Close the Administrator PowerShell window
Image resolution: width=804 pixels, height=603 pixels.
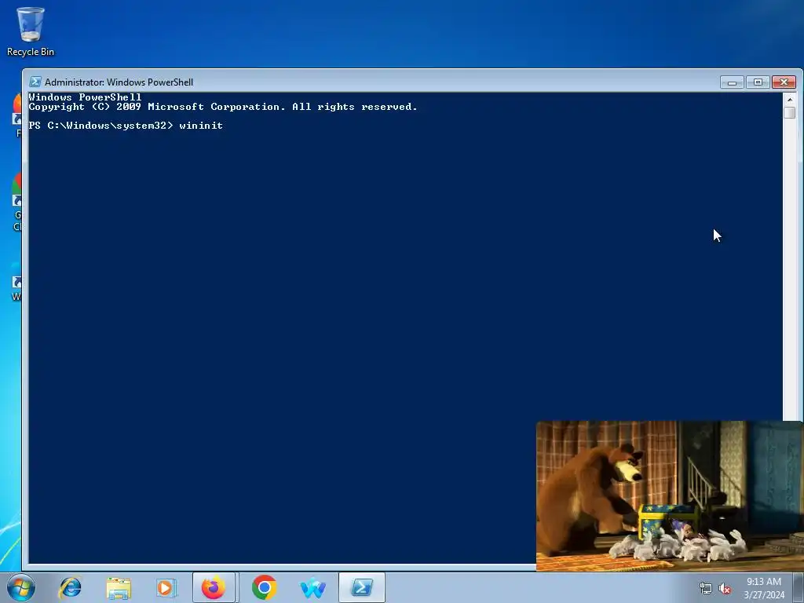(784, 82)
